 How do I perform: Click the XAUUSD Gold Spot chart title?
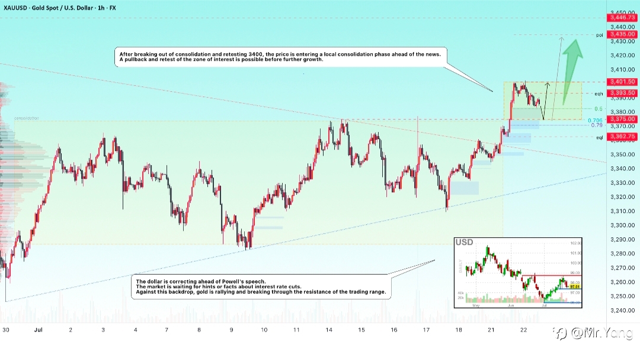[60, 8]
